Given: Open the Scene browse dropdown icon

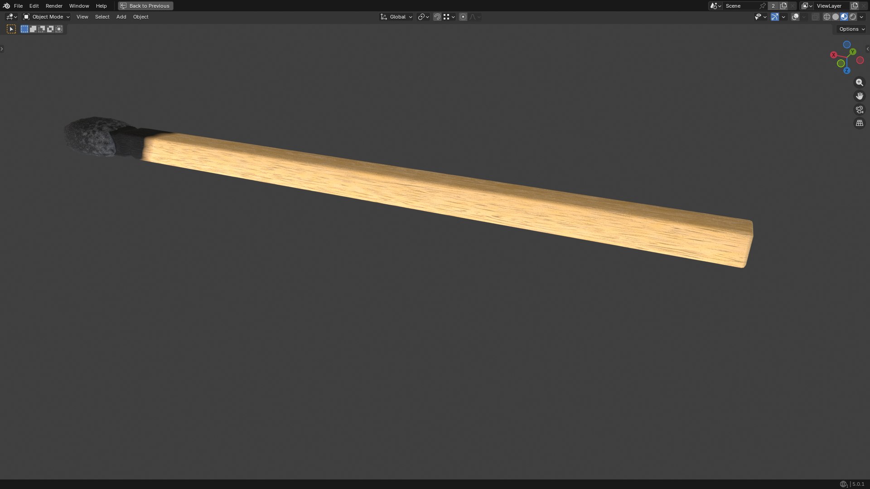Looking at the screenshot, I should (715, 6).
